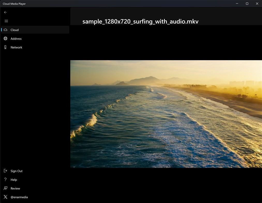Click the X social media icon
The height and width of the screenshot is (203, 262).
point(5,197)
